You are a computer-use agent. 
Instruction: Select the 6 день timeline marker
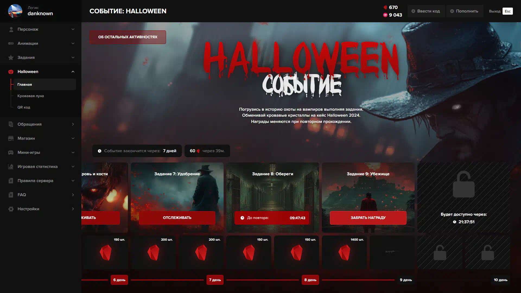pos(119,280)
